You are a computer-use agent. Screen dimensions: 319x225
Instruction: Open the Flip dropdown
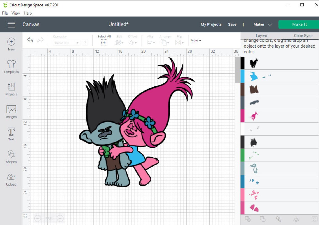click(x=179, y=43)
